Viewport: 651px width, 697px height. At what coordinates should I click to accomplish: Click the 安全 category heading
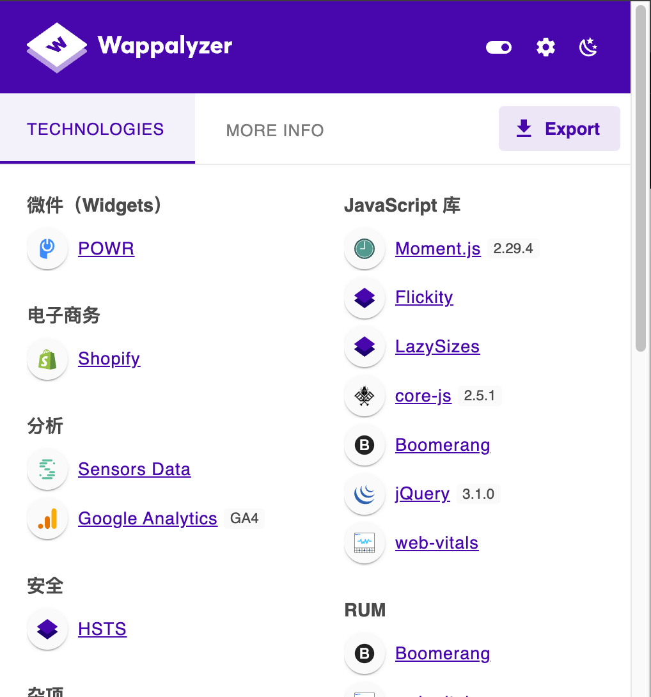pyautogui.click(x=45, y=586)
